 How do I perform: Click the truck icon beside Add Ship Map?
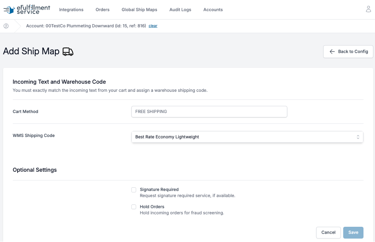point(68,52)
